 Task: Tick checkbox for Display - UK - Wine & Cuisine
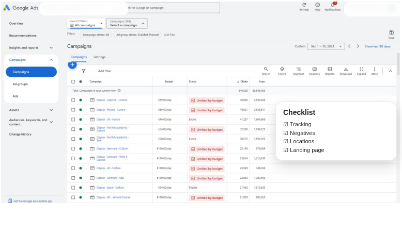pyautogui.click(x=73, y=197)
